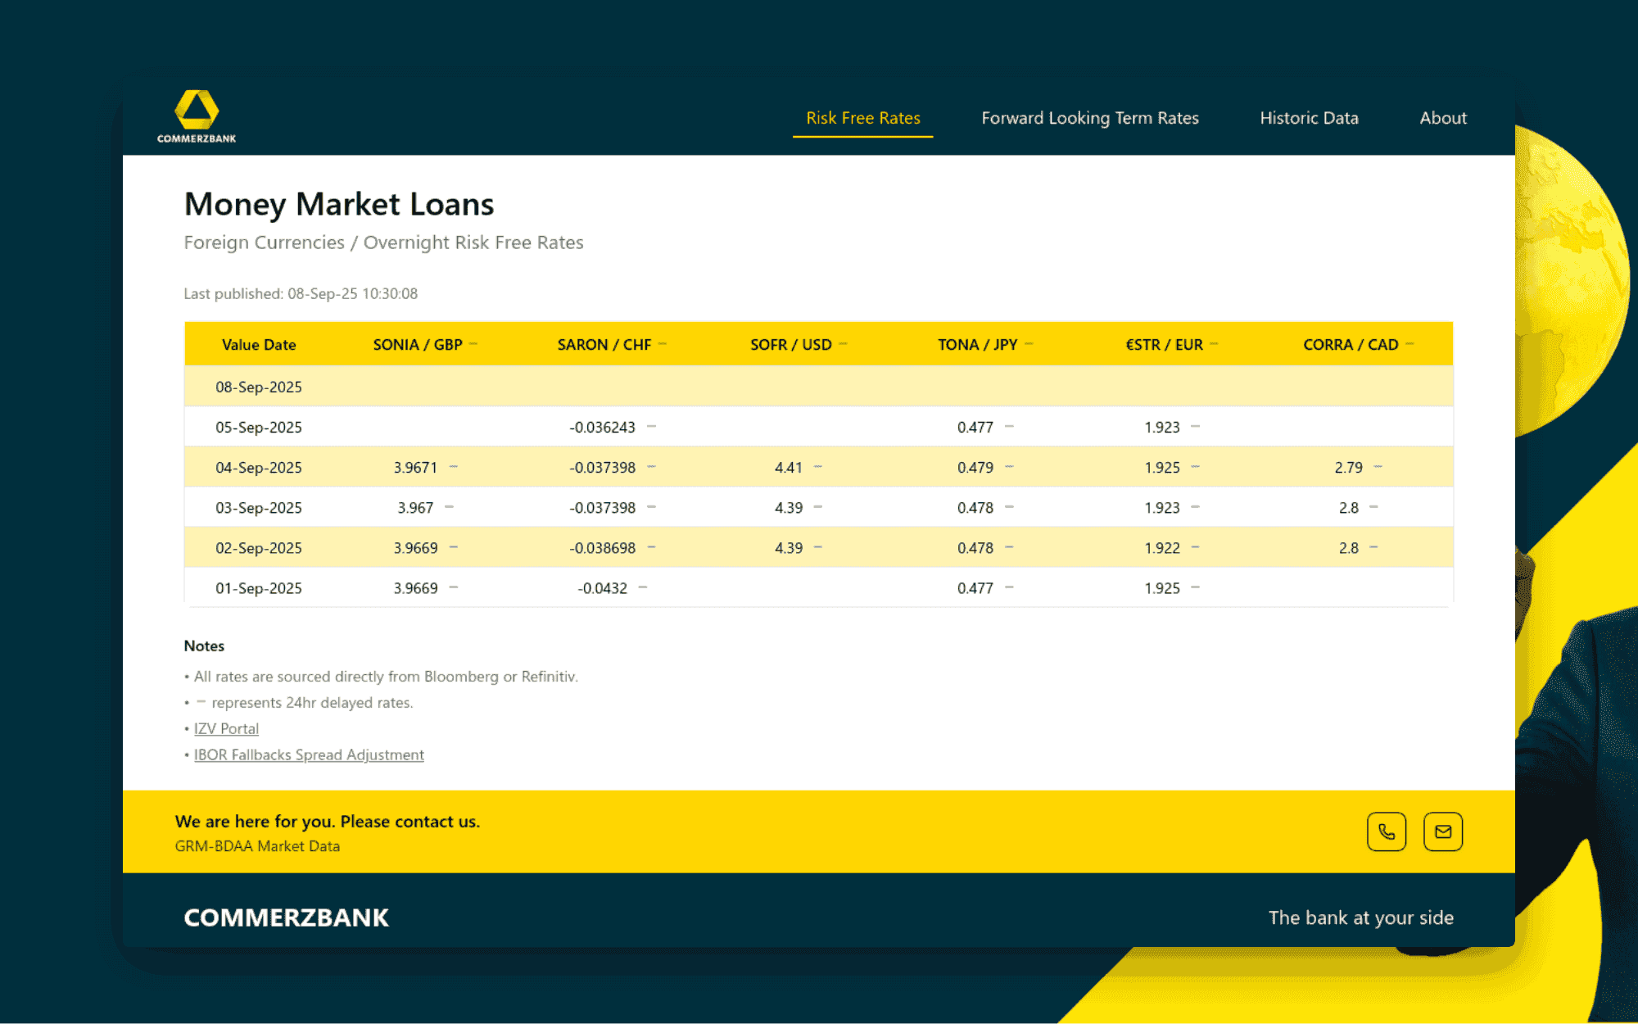This screenshot has width=1638, height=1024.
Task: Click the SONIA rate 3.9671
Action: point(415,468)
